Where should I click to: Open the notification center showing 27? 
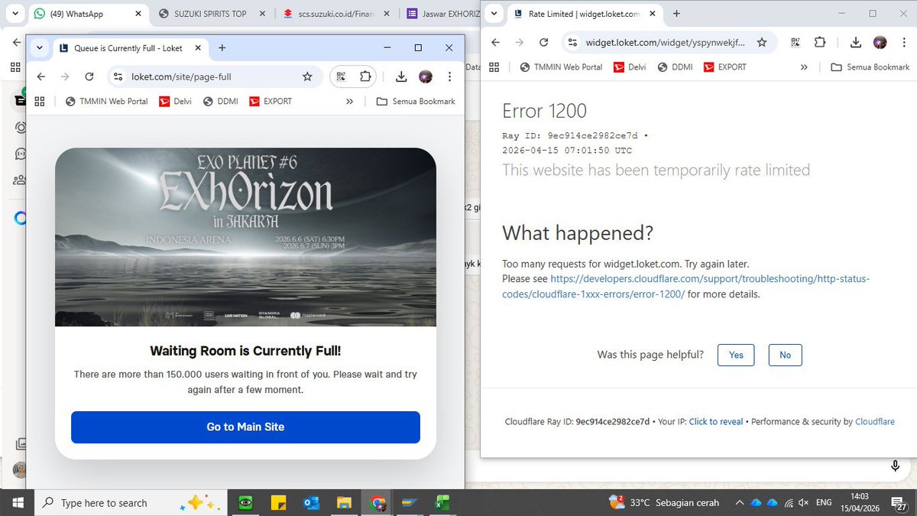pos(898,503)
